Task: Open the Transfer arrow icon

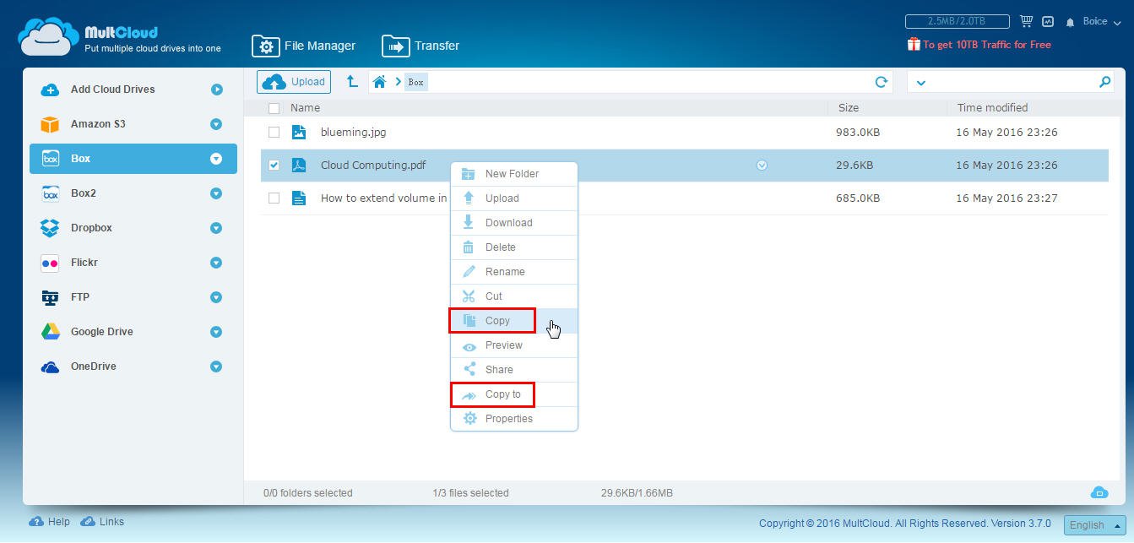Action: (395, 46)
